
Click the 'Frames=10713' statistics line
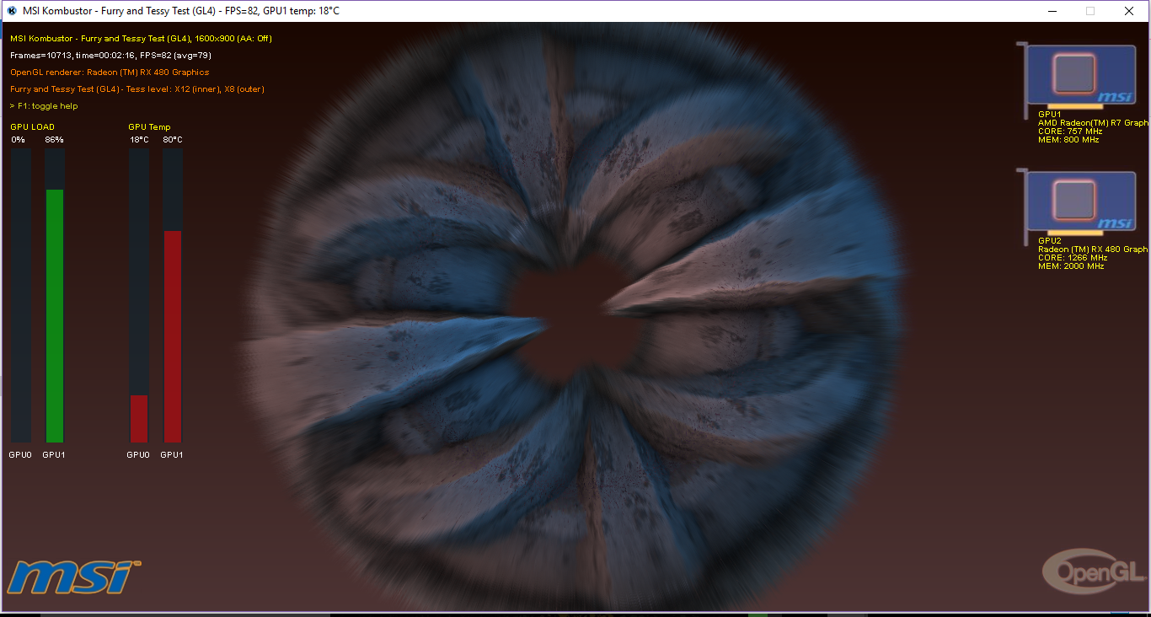[110, 56]
